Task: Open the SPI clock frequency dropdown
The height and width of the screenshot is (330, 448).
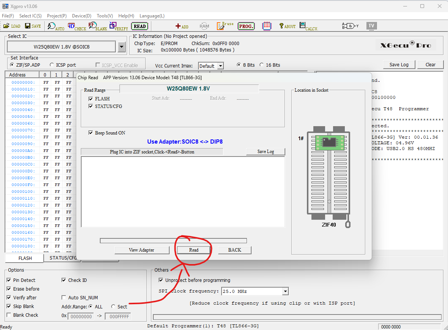Action: click(285, 291)
